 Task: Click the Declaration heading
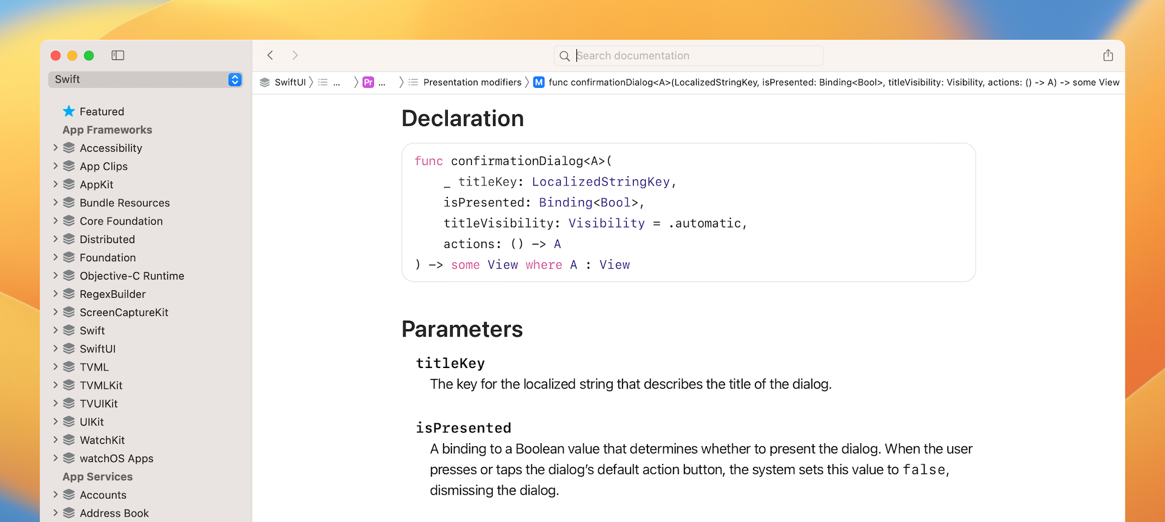[x=462, y=118]
